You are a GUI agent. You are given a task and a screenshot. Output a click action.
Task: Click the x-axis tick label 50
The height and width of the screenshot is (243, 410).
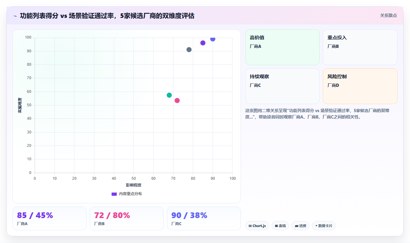(x=134, y=178)
